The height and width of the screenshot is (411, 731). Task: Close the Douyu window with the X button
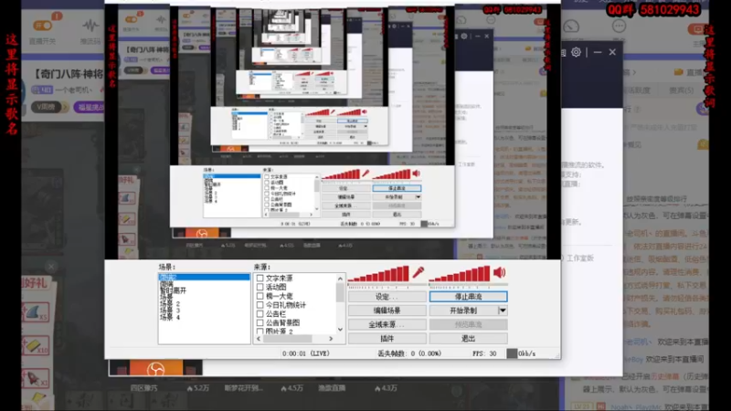coord(612,52)
